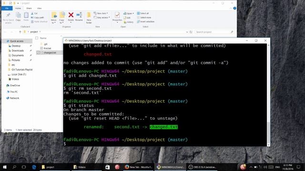Click the blue help question mark icon
Viewport: 305px width, 171px height.
[x=234, y=9]
